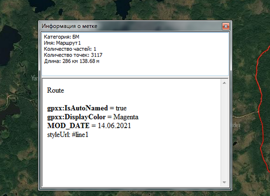Click the styleUrl: #line1 text
The width and height of the screenshot is (270, 196).
pos(67,134)
